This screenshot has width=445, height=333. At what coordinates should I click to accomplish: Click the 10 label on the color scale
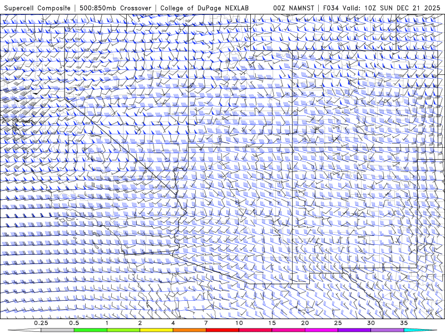click(x=239, y=323)
